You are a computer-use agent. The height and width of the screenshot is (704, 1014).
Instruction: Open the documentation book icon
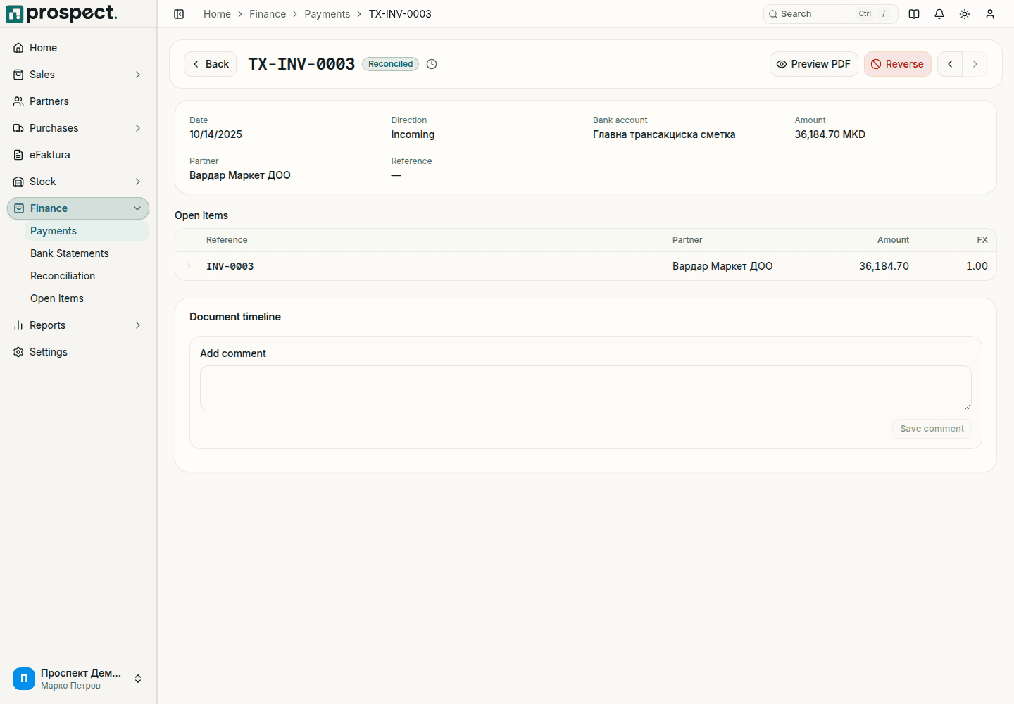[914, 14]
